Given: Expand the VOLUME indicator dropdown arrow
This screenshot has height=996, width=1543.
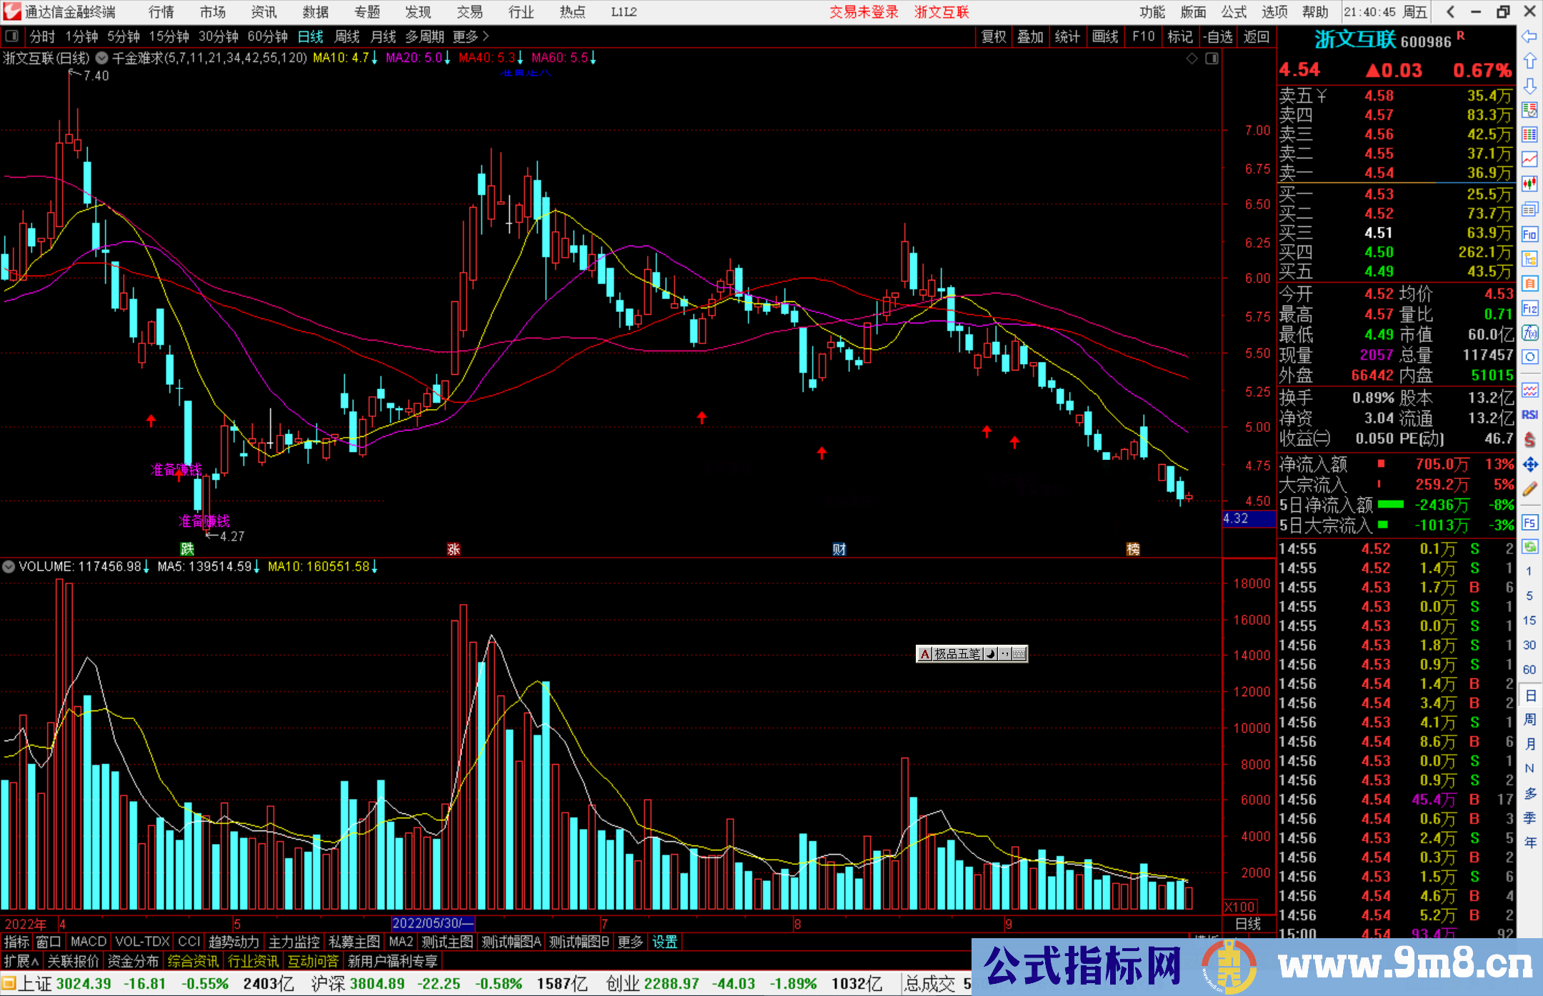Looking at the screenshot, I should coord(9,567).
